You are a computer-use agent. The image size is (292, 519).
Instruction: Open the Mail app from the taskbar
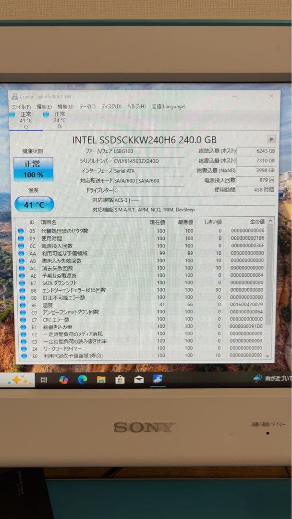[139, 380]
